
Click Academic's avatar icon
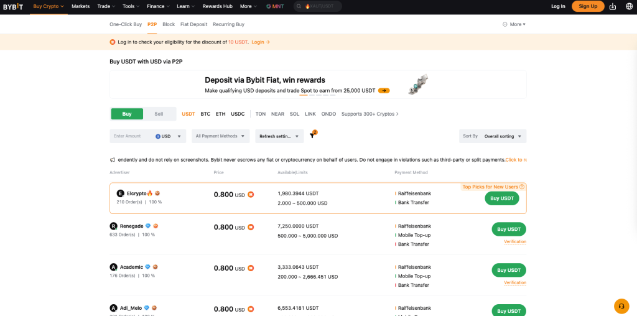point(113,267)
